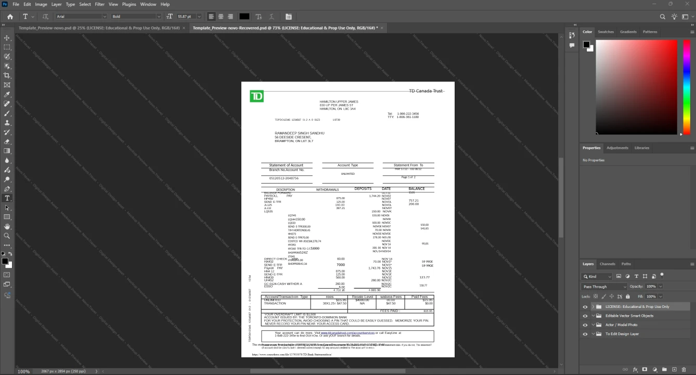Select the Path Selection tool
The height and width of the screenshot is (375, 696).
point(7,208)
